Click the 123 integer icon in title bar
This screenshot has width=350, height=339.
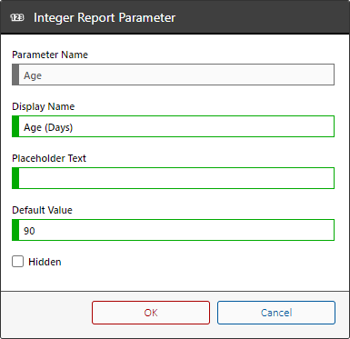coord(17,17)
